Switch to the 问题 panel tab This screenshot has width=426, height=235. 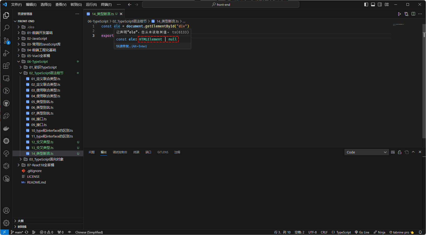[92, 152]
